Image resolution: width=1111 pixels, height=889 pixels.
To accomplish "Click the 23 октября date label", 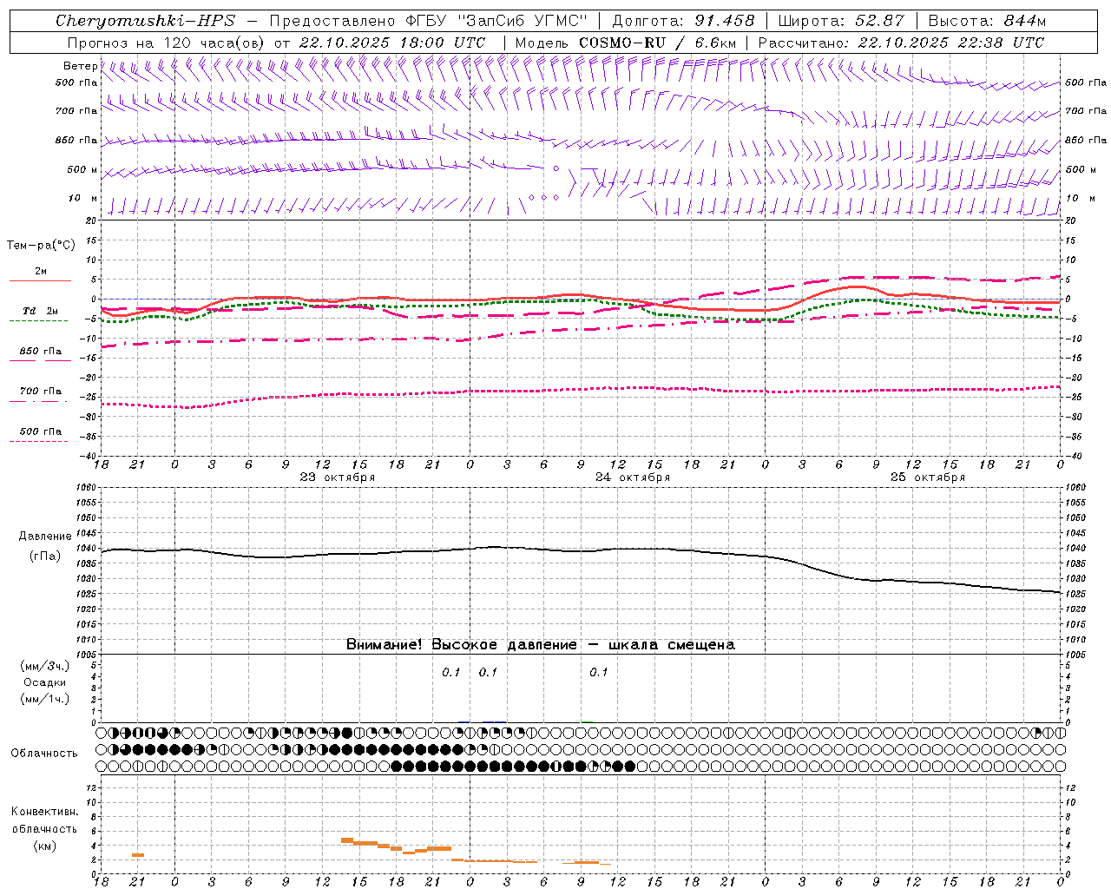I will click(x=338, y=477).
